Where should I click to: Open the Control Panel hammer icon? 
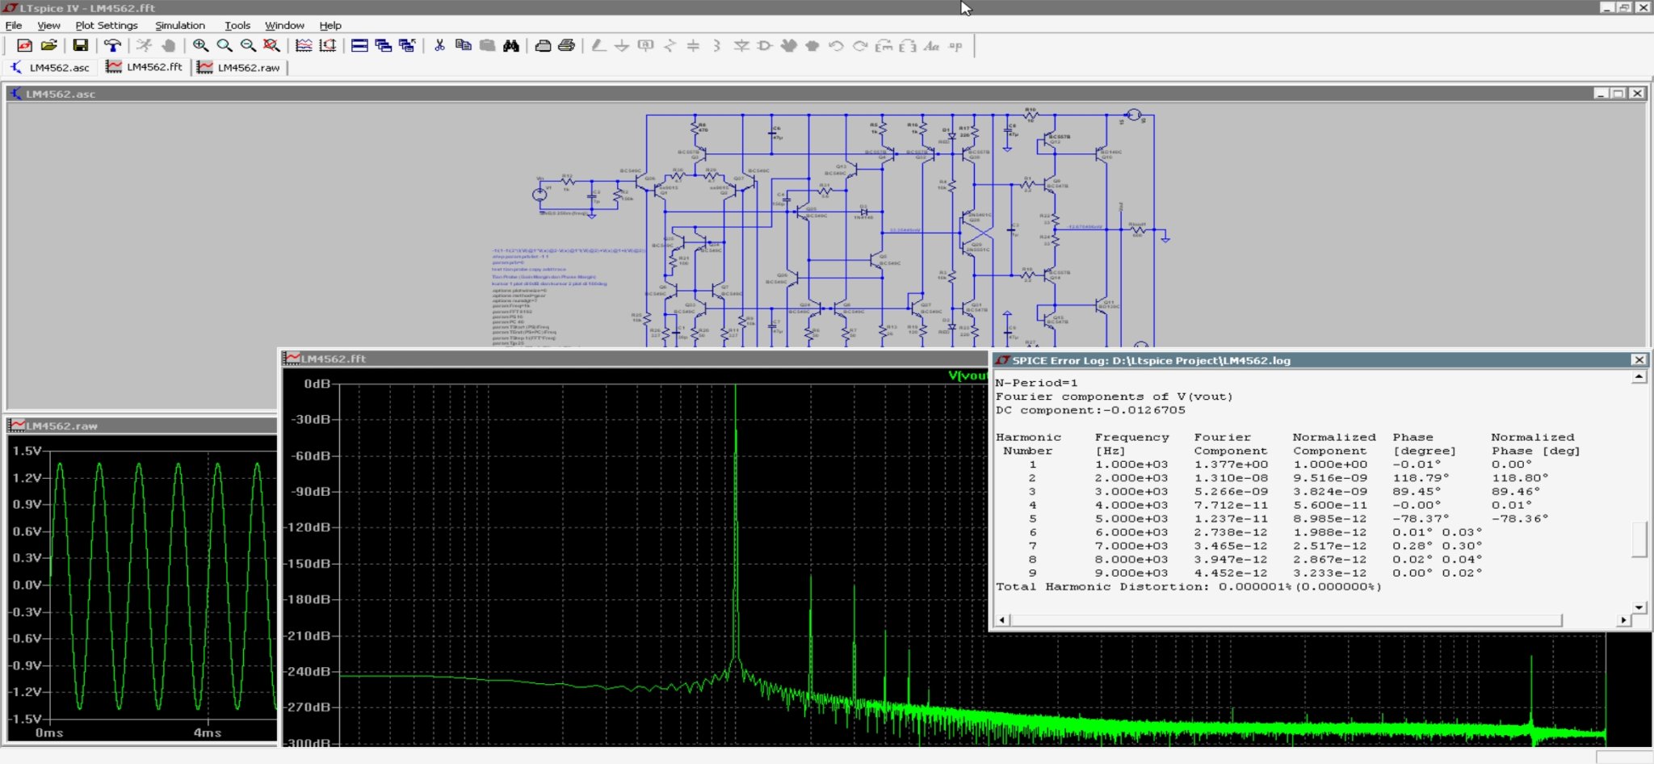112,46
